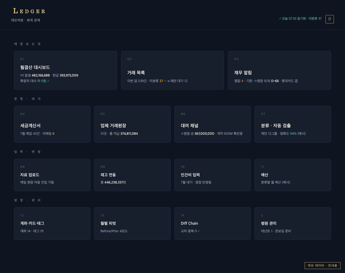Open 인건비 입력 card
Image resolution: width=345 pixels, height=273 pixels.
213,175
